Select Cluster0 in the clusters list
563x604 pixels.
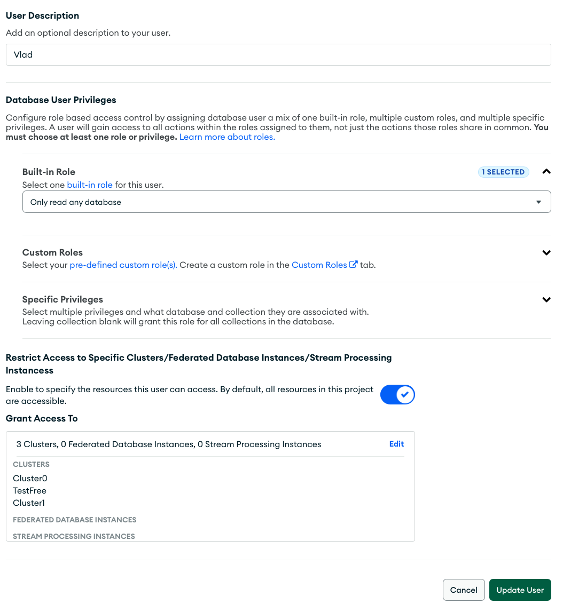pos(29,478)
